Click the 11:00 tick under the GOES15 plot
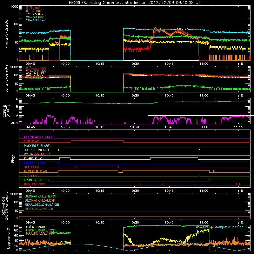This screenshot has width=254, height=254. point(204,127)
